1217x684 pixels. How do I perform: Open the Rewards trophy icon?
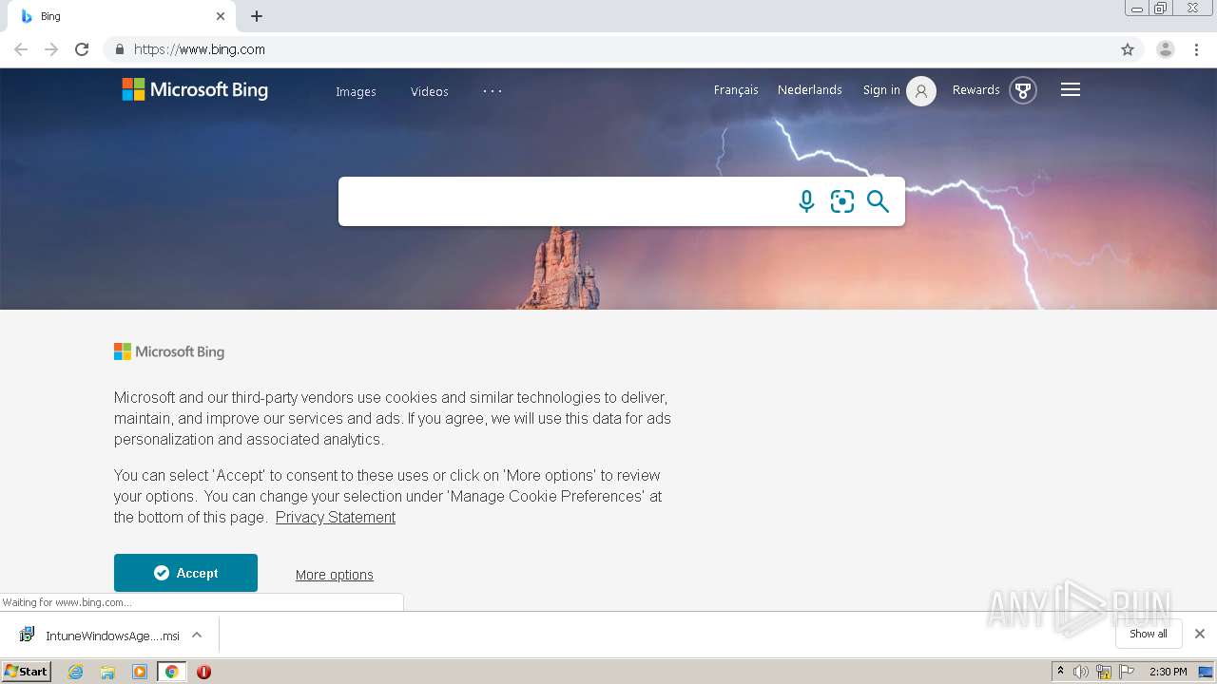1023,90
